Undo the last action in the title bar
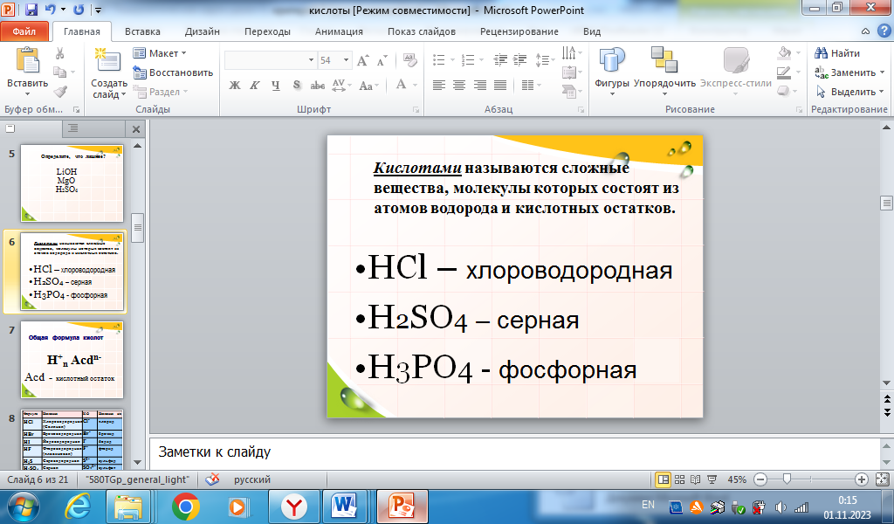Image resolution: width=894 pixels, height=524 pixels. point(50,10)
